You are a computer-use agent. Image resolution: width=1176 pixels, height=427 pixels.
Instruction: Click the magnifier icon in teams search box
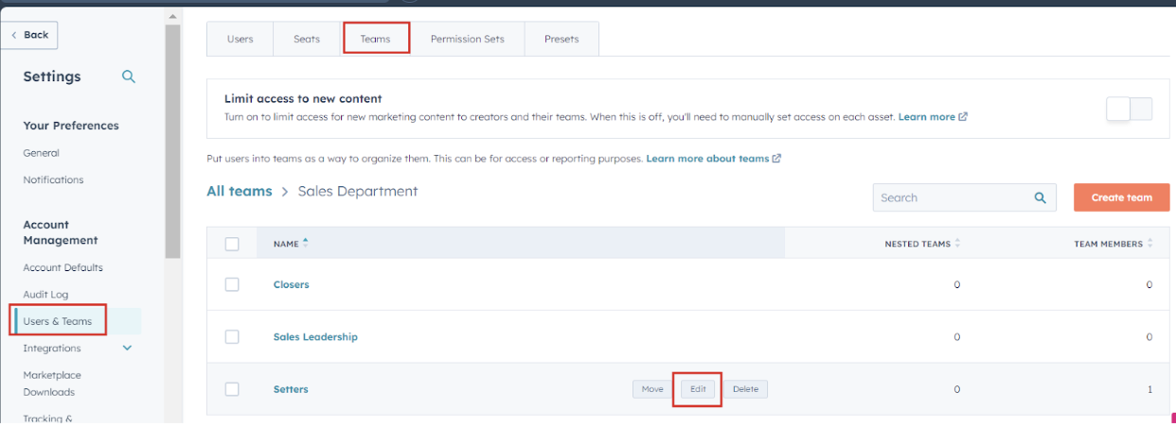tap(1040, 197)
